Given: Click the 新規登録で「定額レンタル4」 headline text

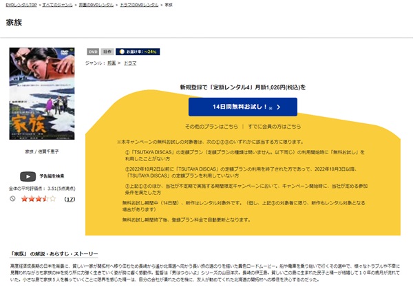Looking at the screenshot, I should 243,87.
